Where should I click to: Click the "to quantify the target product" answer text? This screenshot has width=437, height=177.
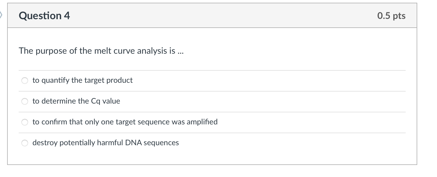click(x=82, y=80)
